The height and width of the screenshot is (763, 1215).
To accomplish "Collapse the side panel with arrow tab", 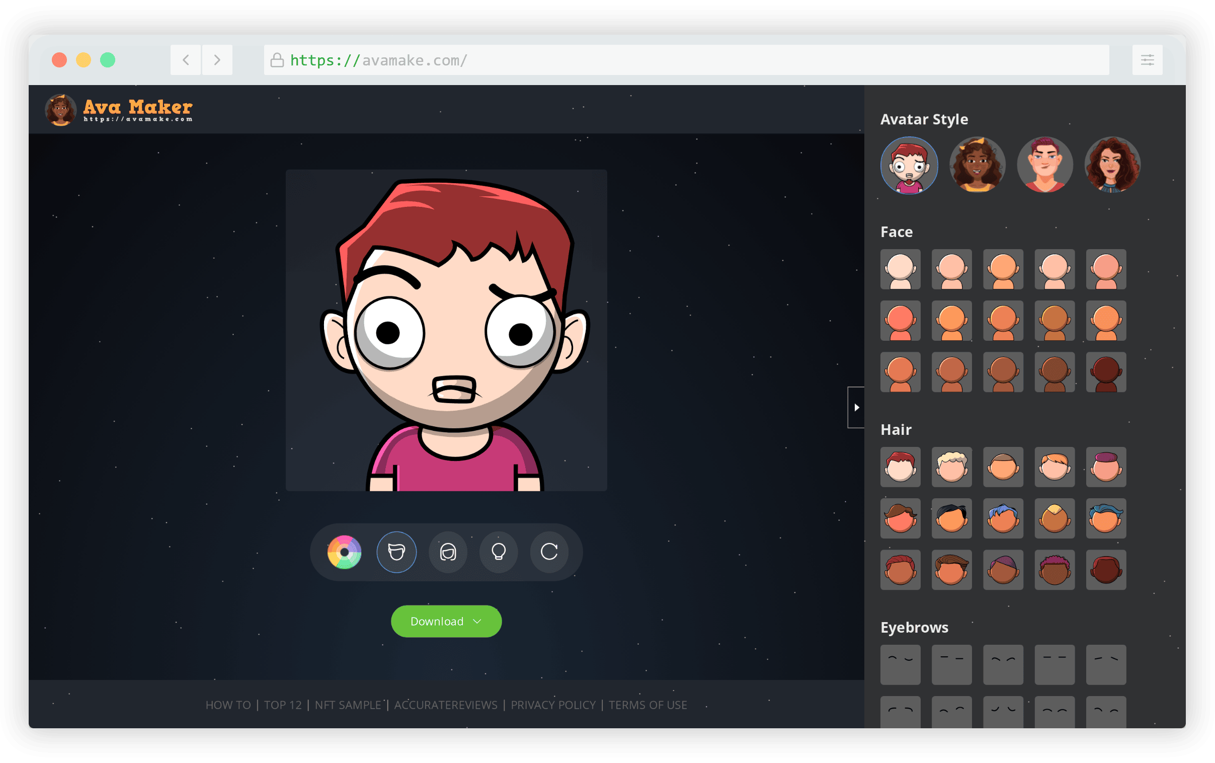I will [856, 407].
